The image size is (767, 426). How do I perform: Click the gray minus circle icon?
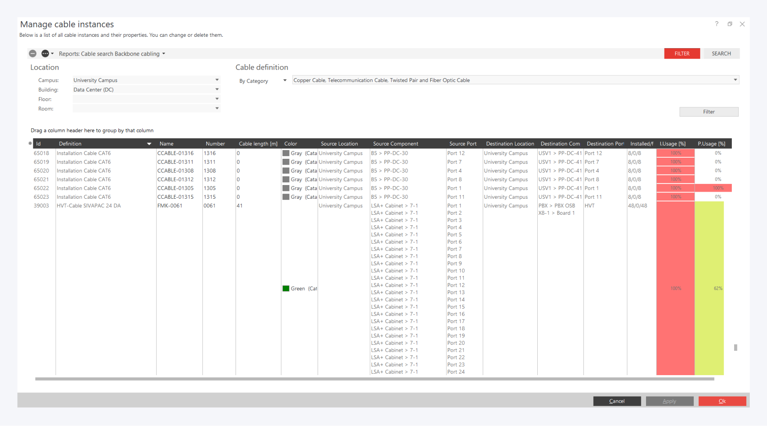[x=33, y=54]
